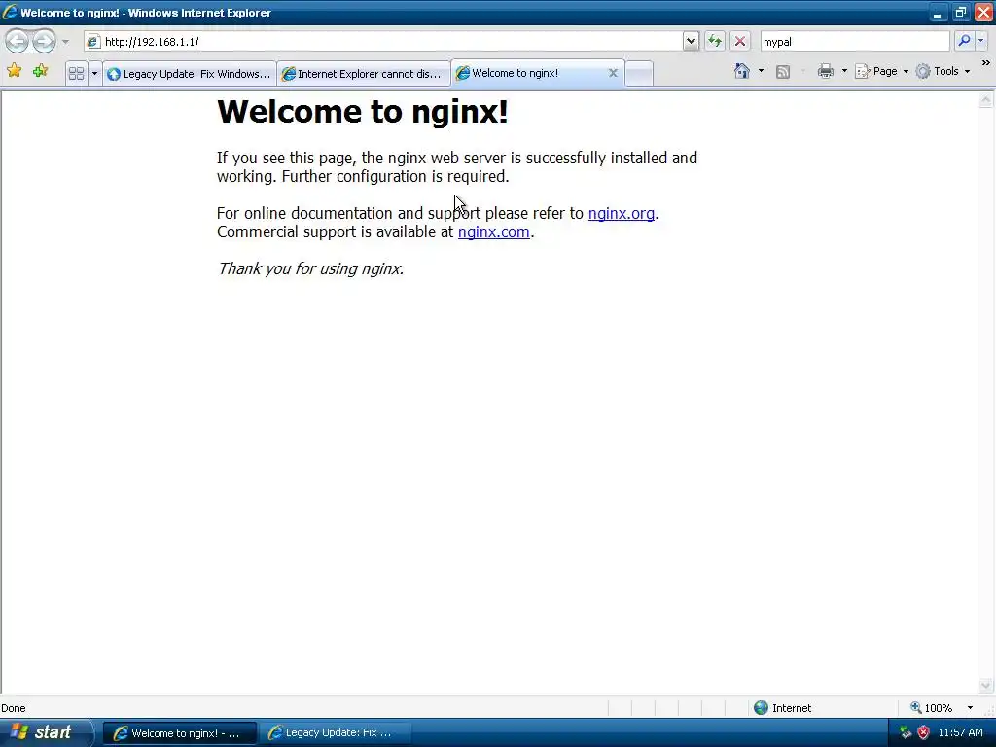Viewport: 996px width, 747px height.
Task: Expand the address bar URL history dropdown
Action: coord(692,41)
